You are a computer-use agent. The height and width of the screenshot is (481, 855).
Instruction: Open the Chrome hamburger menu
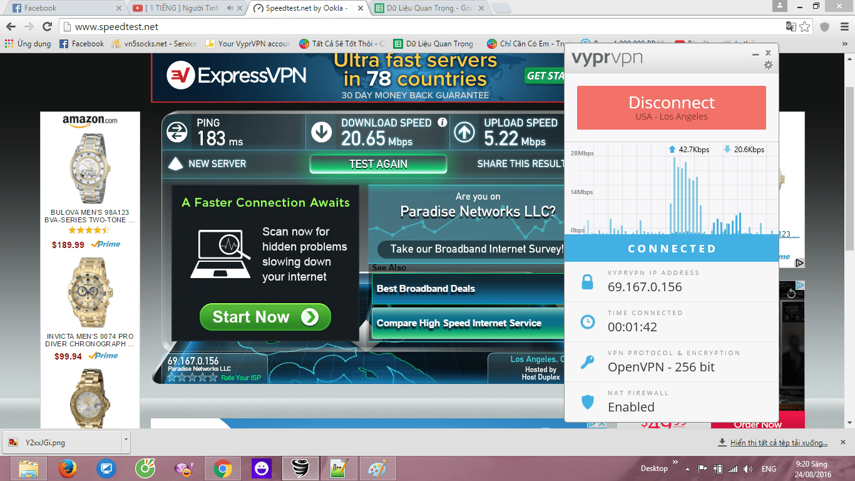[x=843, y=27]
